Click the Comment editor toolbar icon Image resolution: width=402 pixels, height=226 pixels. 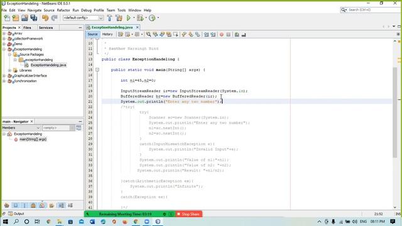tap(237, 35)
